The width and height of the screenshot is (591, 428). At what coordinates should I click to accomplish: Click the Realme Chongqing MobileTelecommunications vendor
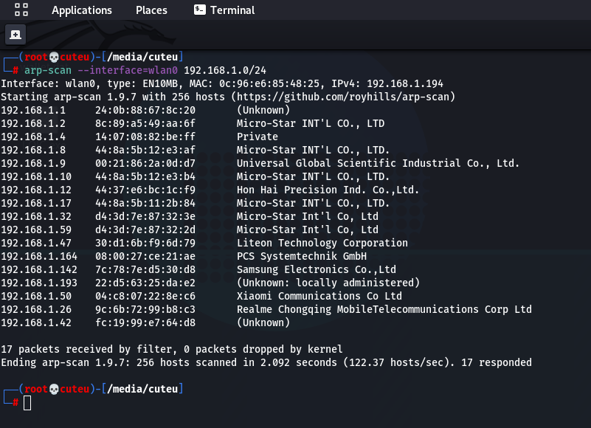click(384, 309)
